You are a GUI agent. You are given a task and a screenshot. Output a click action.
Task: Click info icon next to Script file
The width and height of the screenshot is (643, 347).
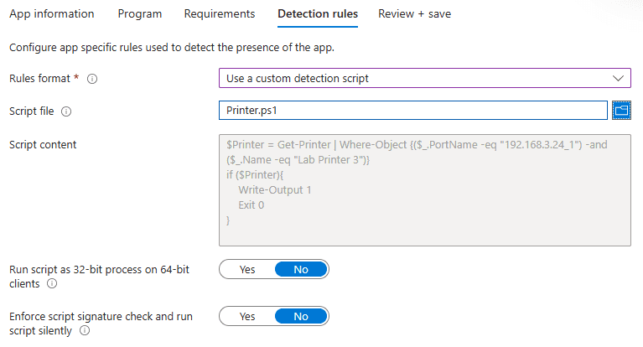66,111
